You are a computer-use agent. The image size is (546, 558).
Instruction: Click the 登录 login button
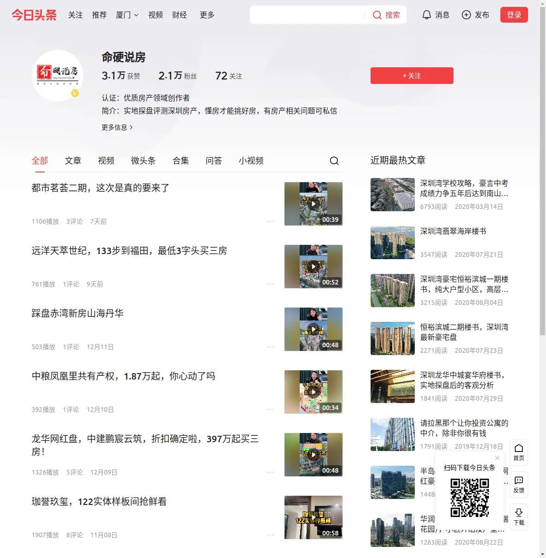point(514,15)
